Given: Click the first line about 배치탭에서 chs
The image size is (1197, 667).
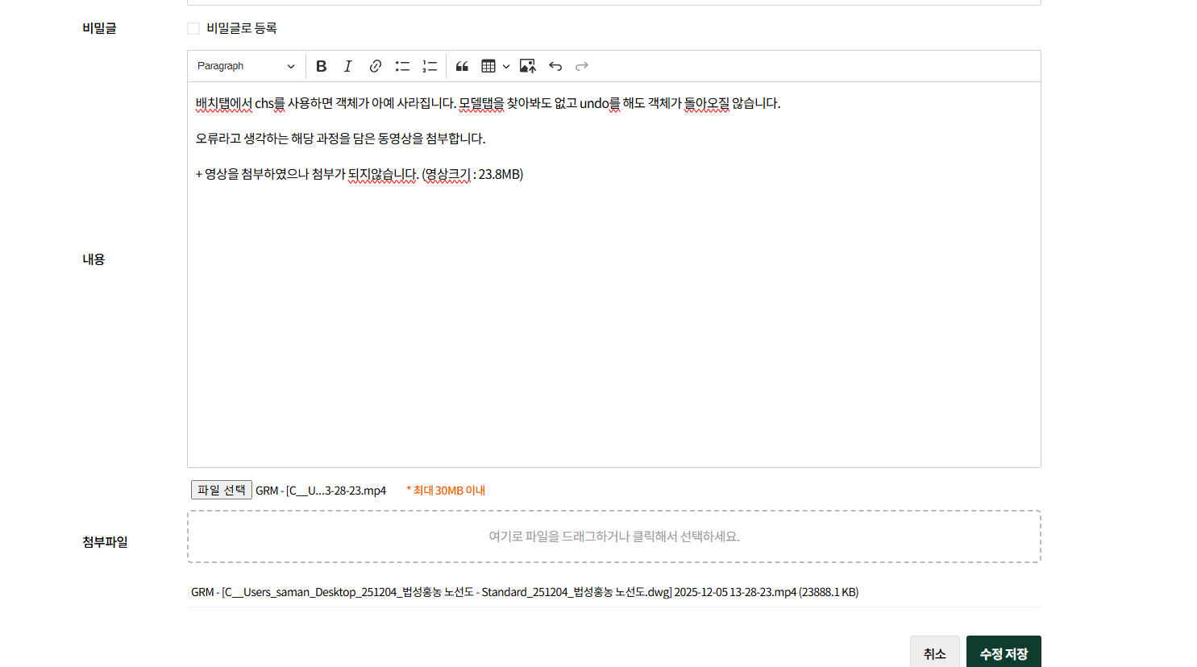Looking at the screenshot, I should click(x=488, y=103).
